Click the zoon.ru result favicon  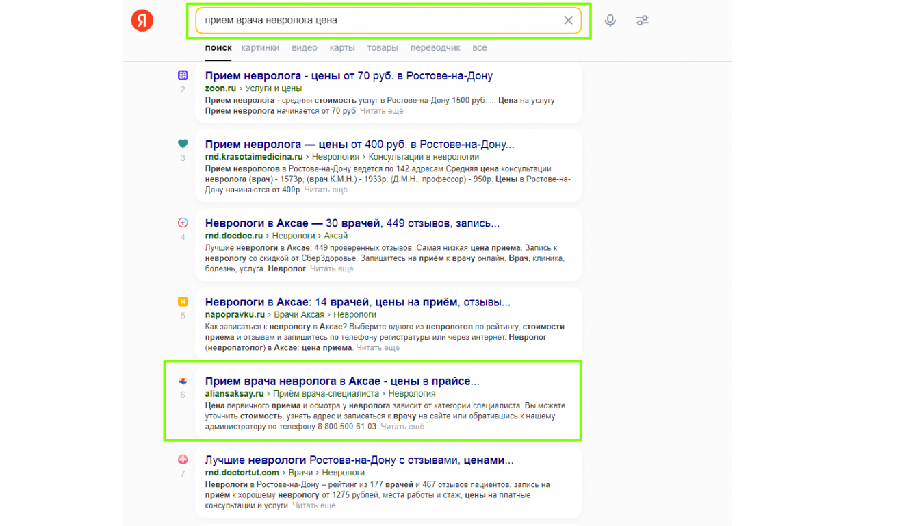(183, 75)
